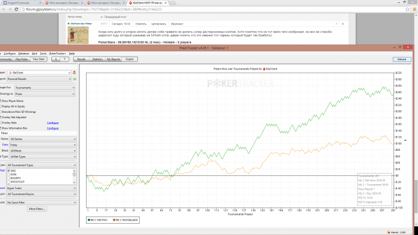Image resolution: width=418 pixels, height=235 pixels.
Task: Click the browser forward arrow
Action: [10, 9]
